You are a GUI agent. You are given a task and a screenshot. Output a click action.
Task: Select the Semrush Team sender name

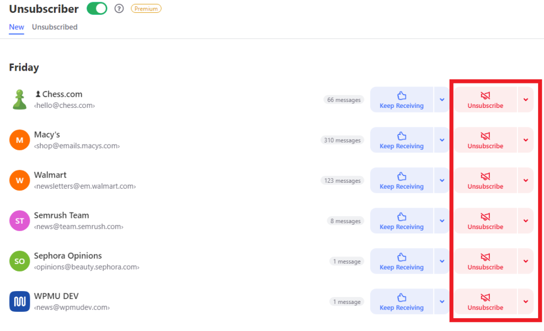62,215
